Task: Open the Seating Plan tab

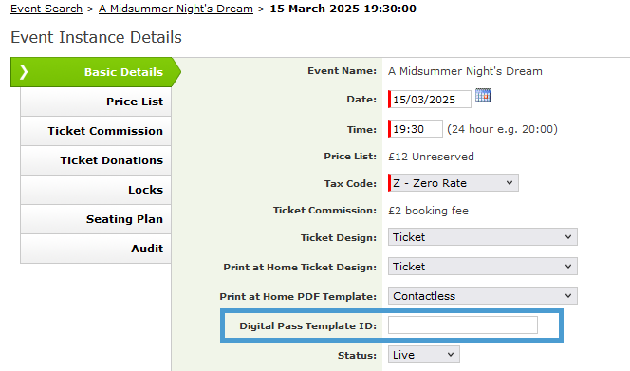Action: [x=96, y=219]
